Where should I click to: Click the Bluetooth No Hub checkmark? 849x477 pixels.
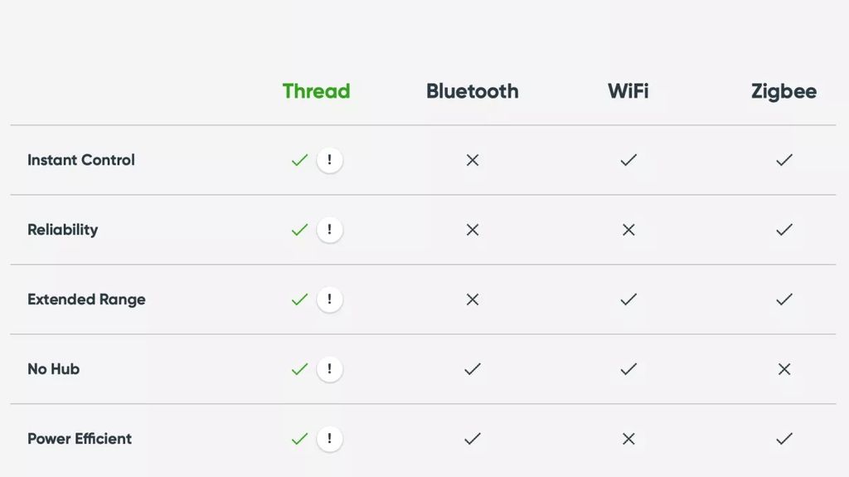click(473, 369)
